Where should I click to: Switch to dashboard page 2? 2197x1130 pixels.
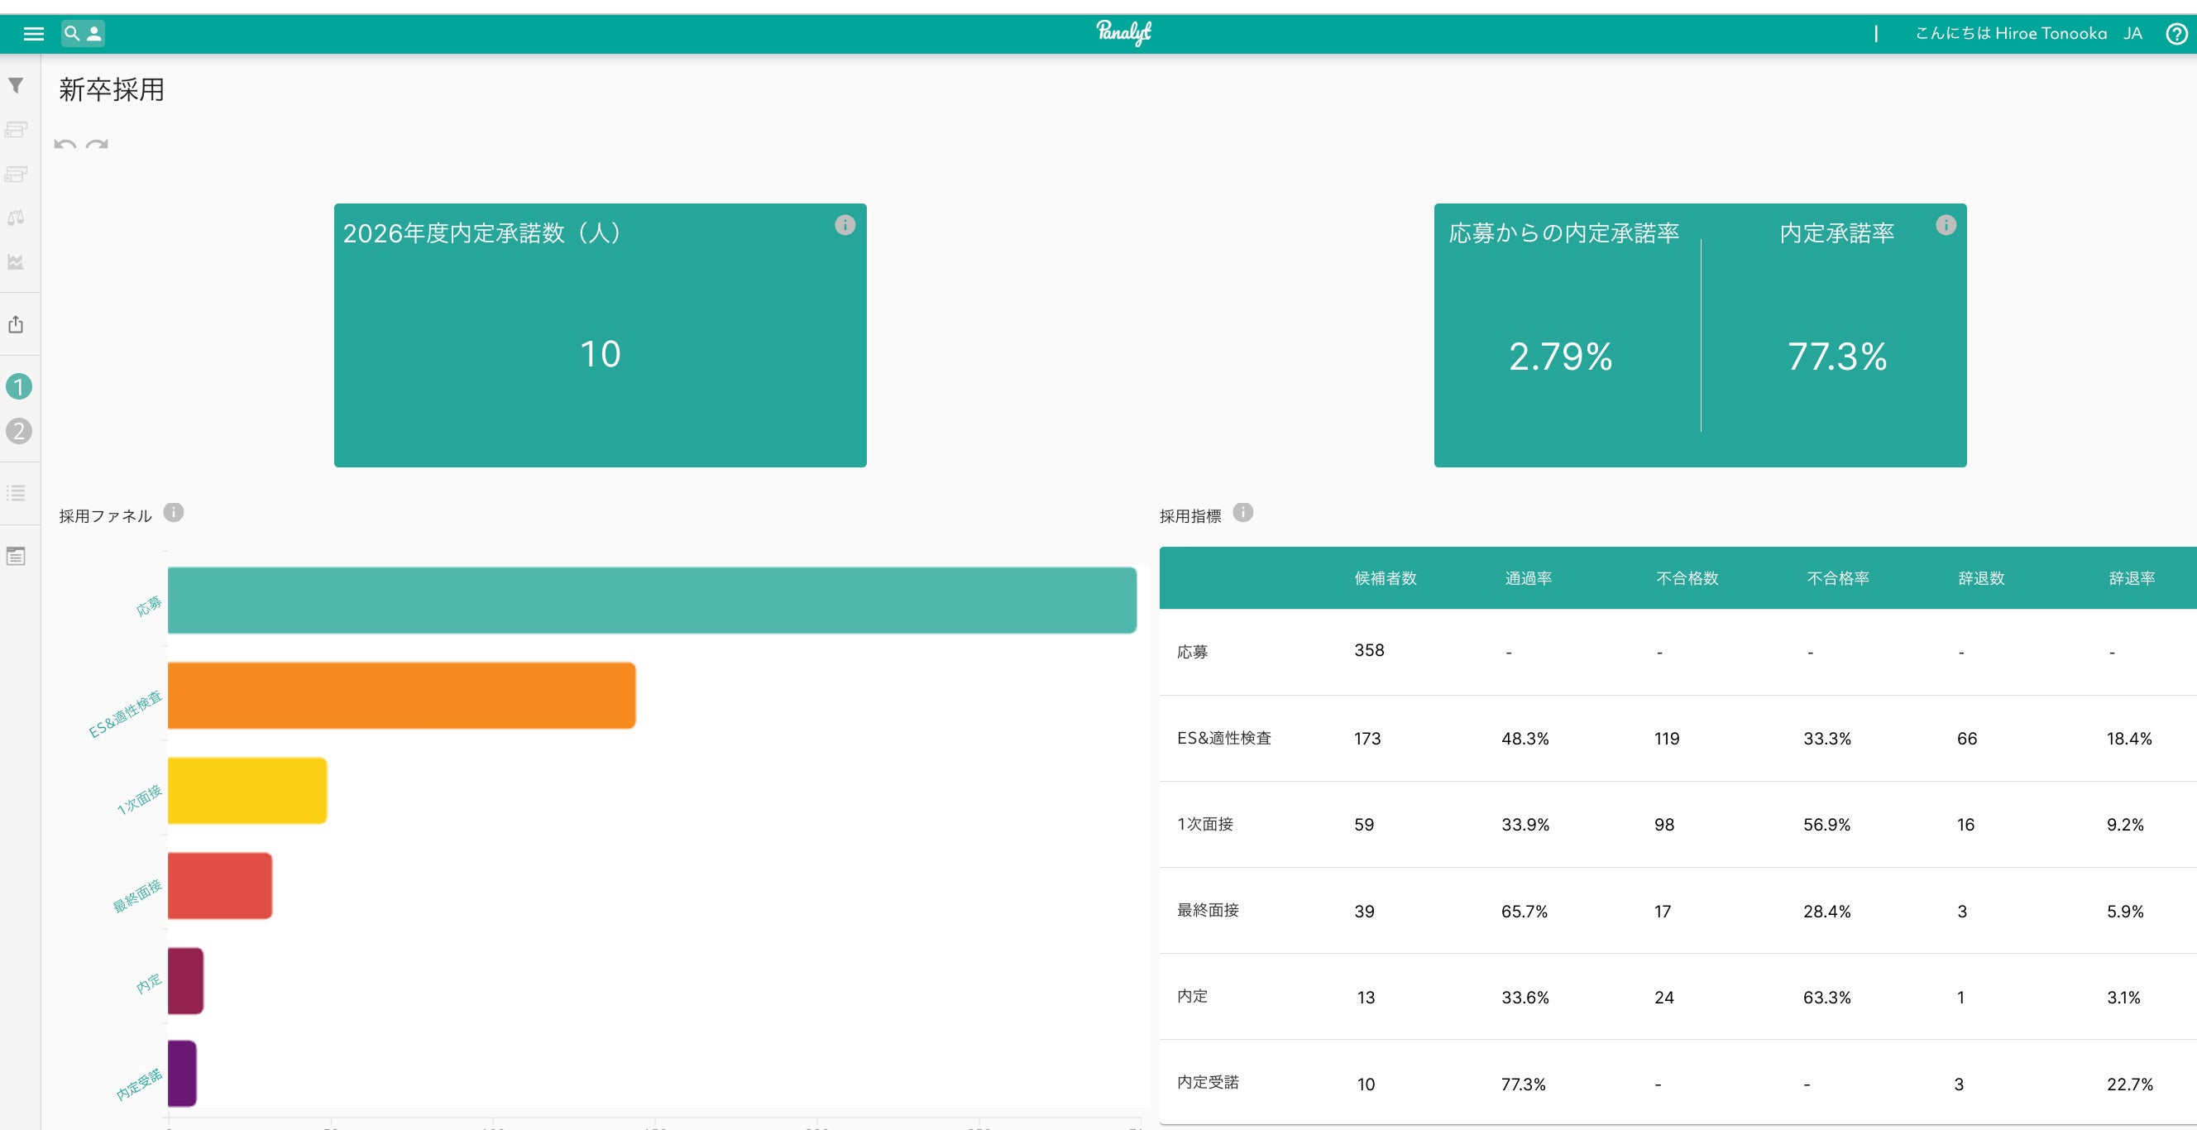[x=19, y=432]
